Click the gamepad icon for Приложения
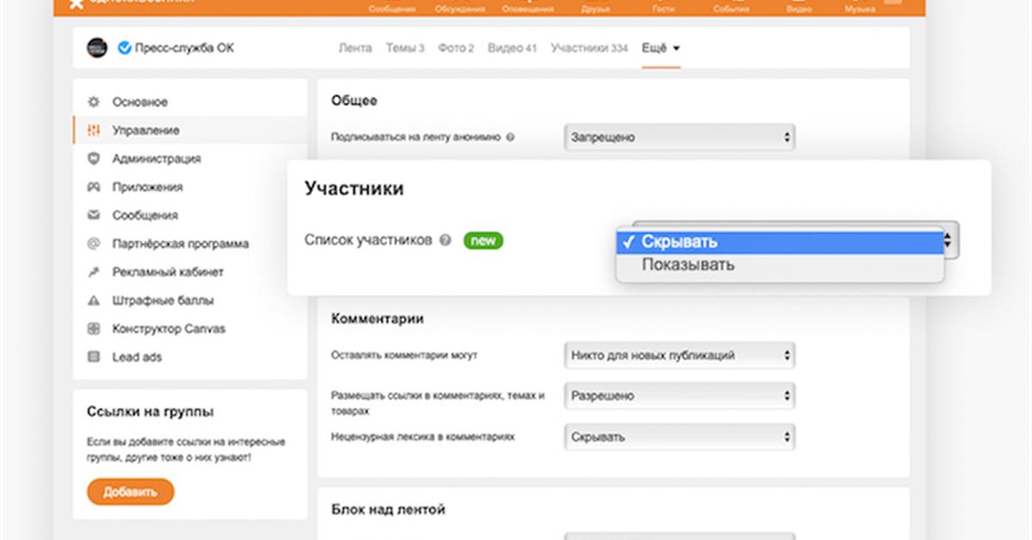 click(x=94, y=187)
